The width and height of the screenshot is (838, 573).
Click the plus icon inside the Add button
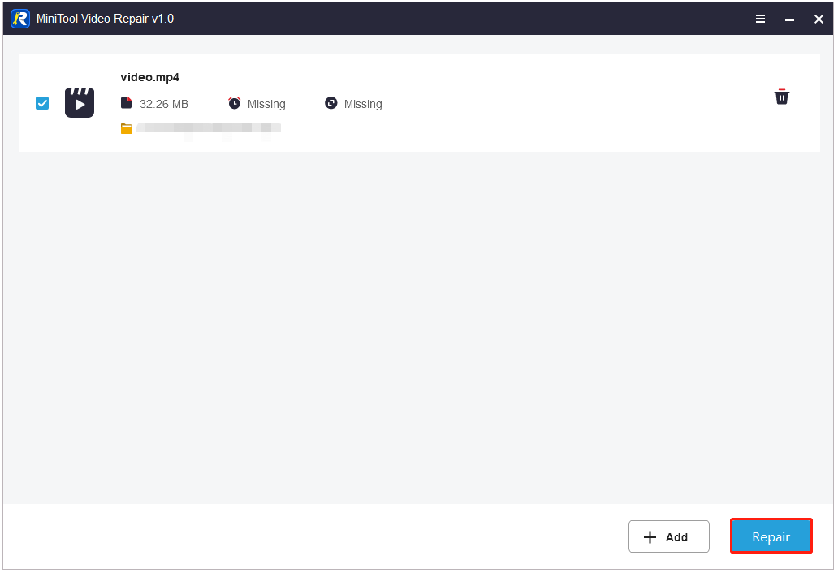tap(650, 536)
